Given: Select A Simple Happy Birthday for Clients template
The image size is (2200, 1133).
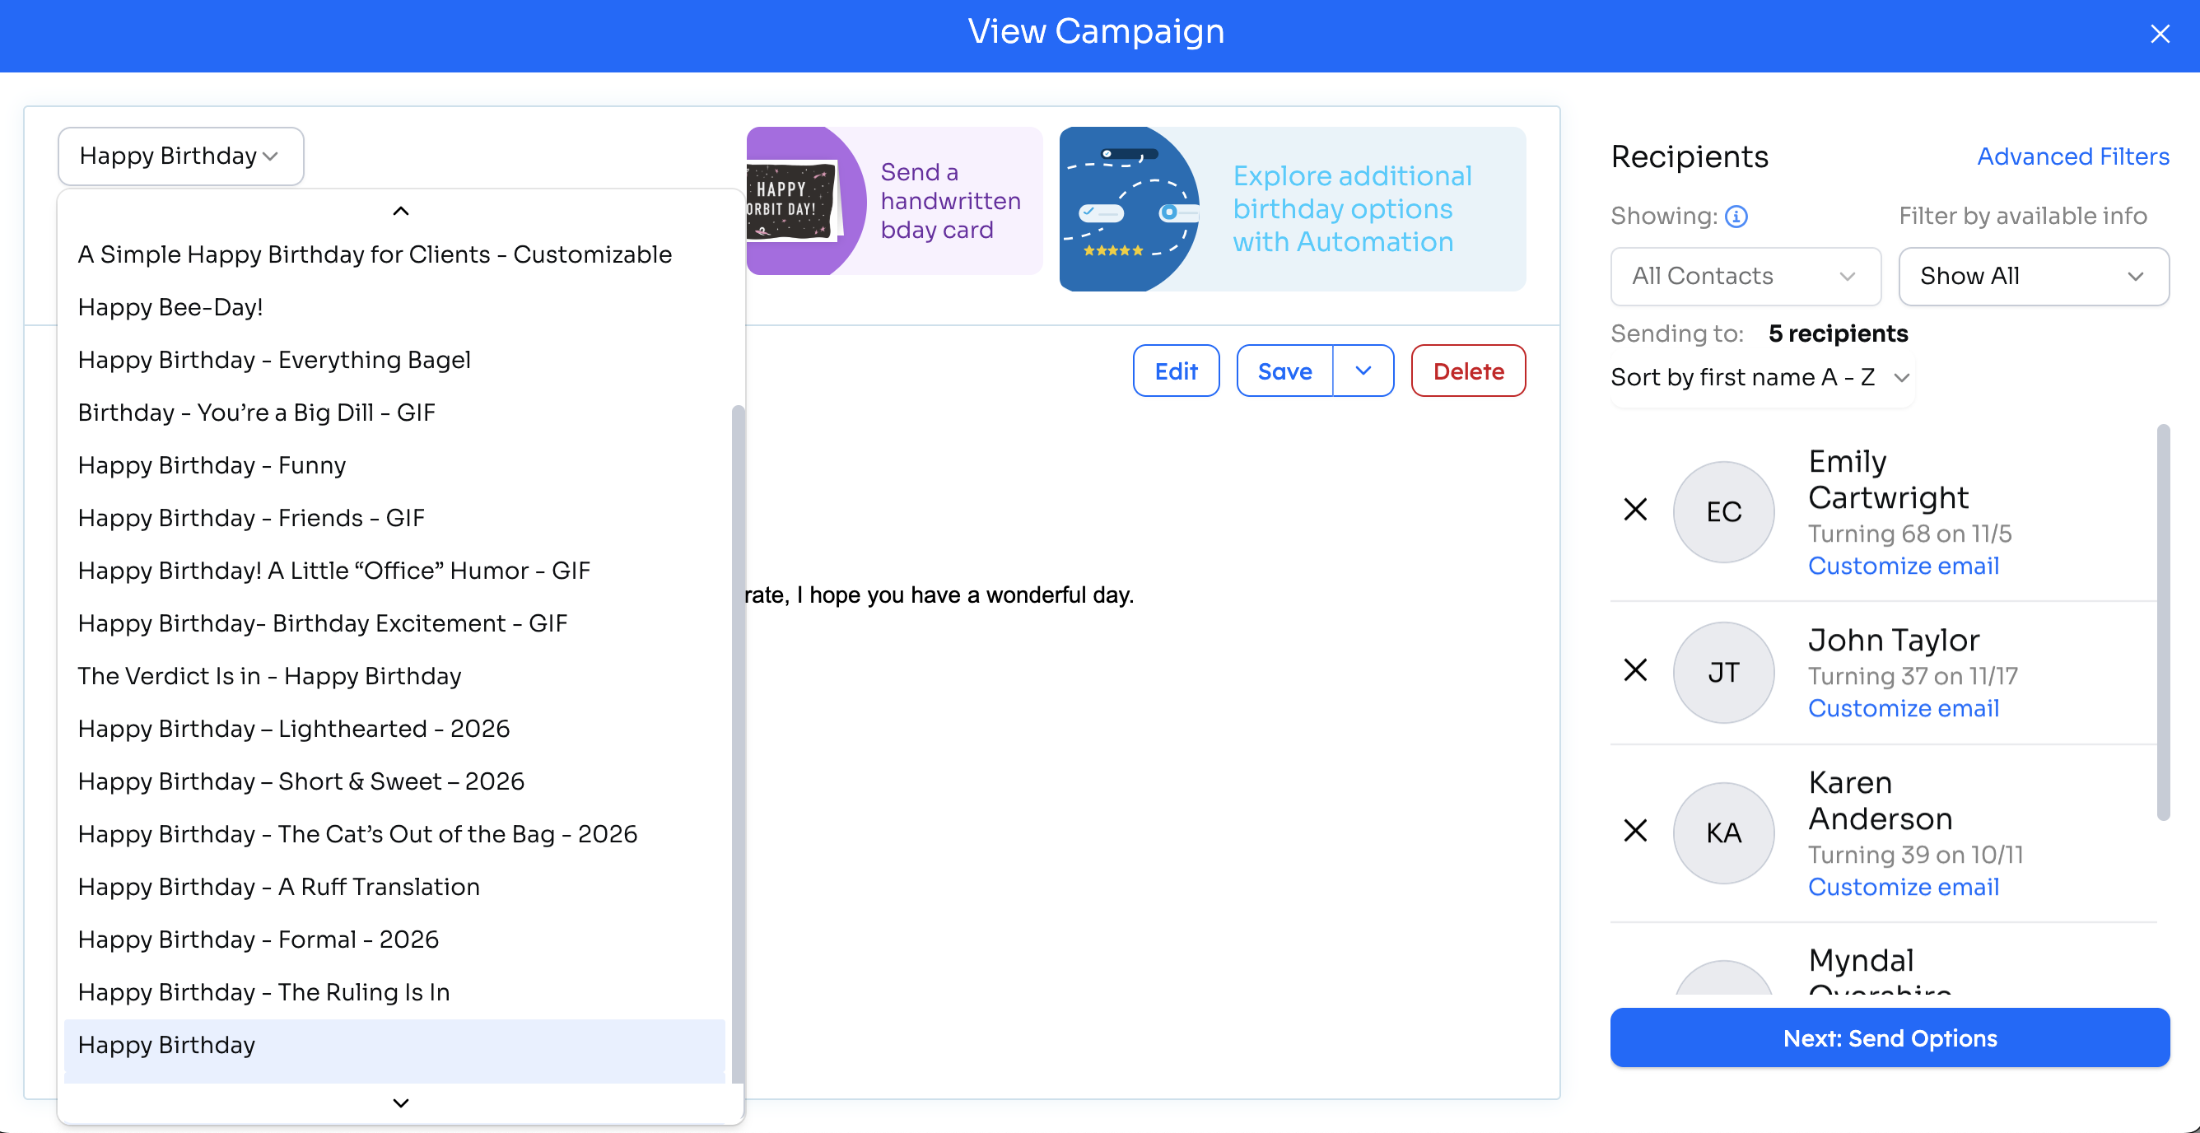Looking at the screenshot, I should click(x=394, y=254).
